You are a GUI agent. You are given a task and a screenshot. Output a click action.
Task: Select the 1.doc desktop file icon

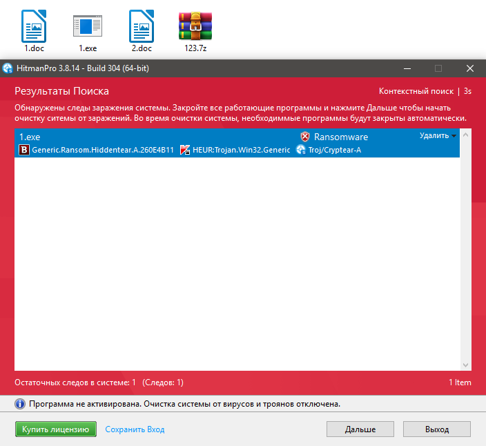click(34, 30)
